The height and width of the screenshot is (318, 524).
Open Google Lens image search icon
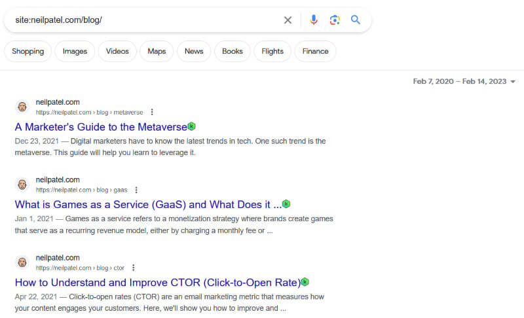pos(335,20)
